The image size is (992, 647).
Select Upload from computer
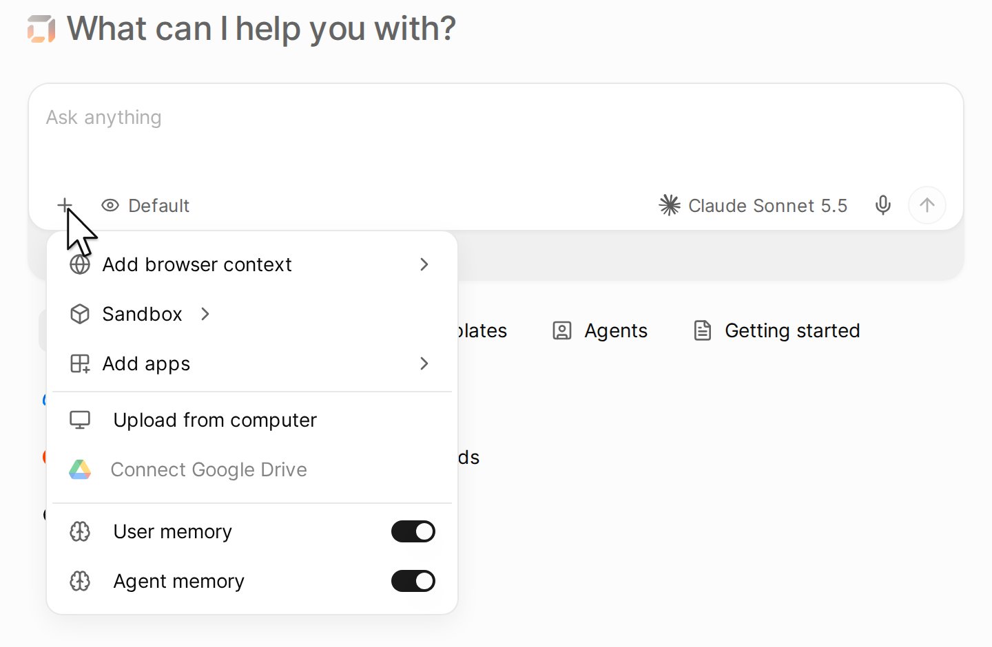[252, 420]
